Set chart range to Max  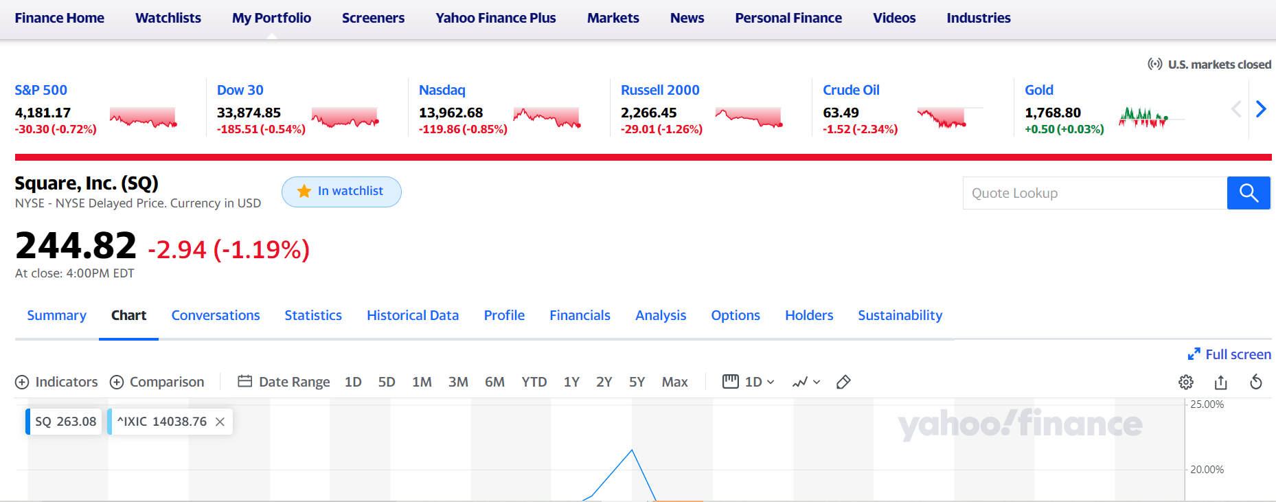pyautogui.click(x=674, y=382)
